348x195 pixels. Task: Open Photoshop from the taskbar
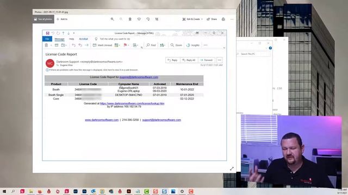(x=84, y=191)
